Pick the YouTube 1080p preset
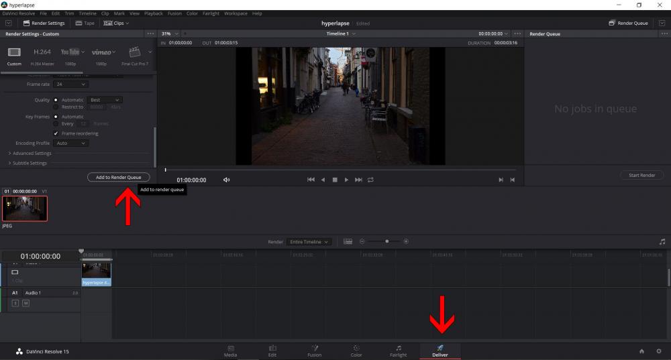The image size is (671, 360). point(70,52)
